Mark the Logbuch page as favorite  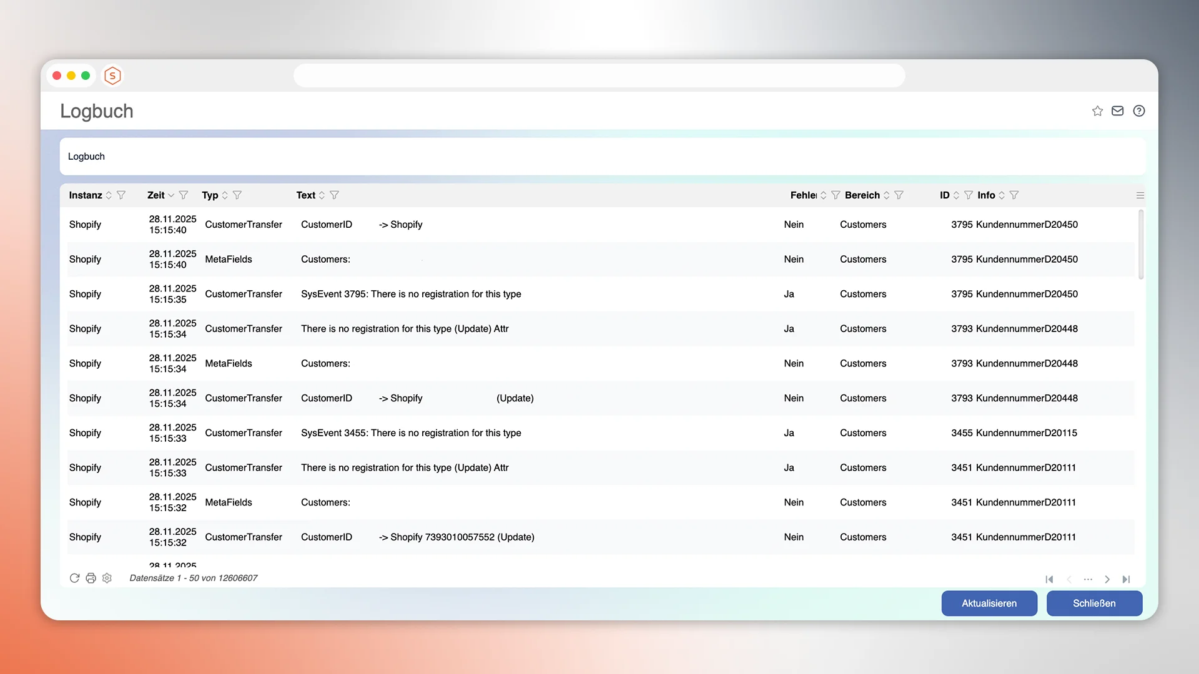point(1097,110)
